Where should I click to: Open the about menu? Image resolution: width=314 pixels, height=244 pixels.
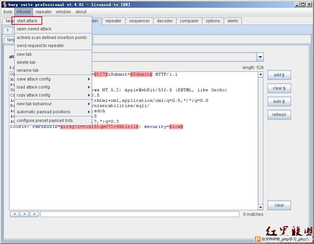coord(81,12)
